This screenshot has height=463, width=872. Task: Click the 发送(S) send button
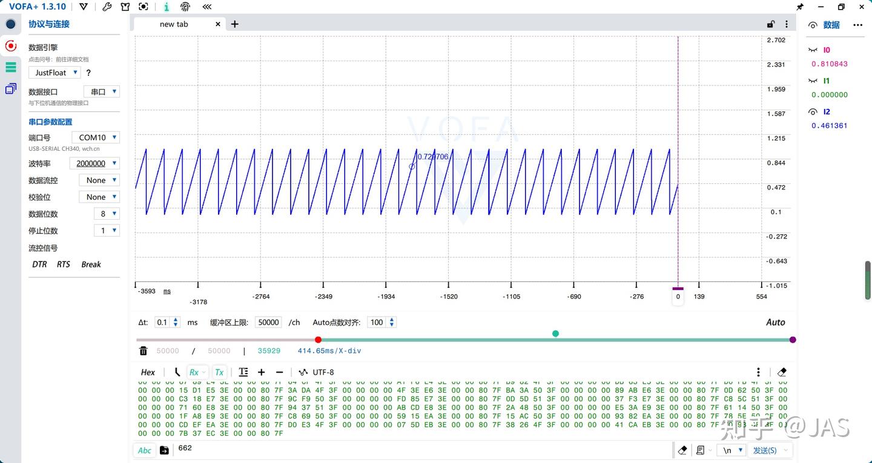tap(764, 450)
